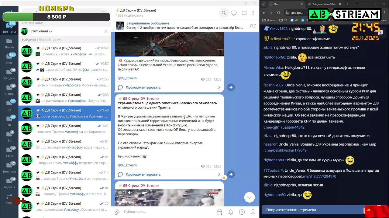389x218 pixels.
Task: Open the emoji picker
Action: [242, 212]
